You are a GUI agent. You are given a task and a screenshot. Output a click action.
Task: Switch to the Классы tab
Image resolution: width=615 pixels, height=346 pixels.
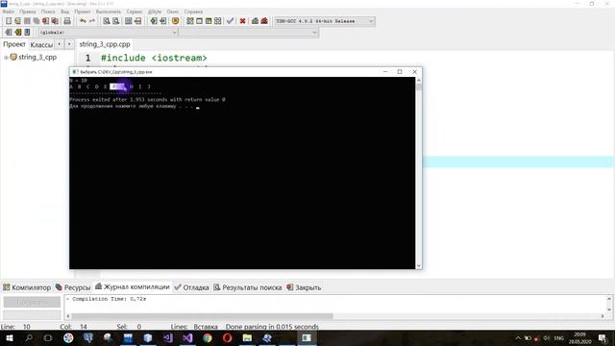tap(41, 45)
